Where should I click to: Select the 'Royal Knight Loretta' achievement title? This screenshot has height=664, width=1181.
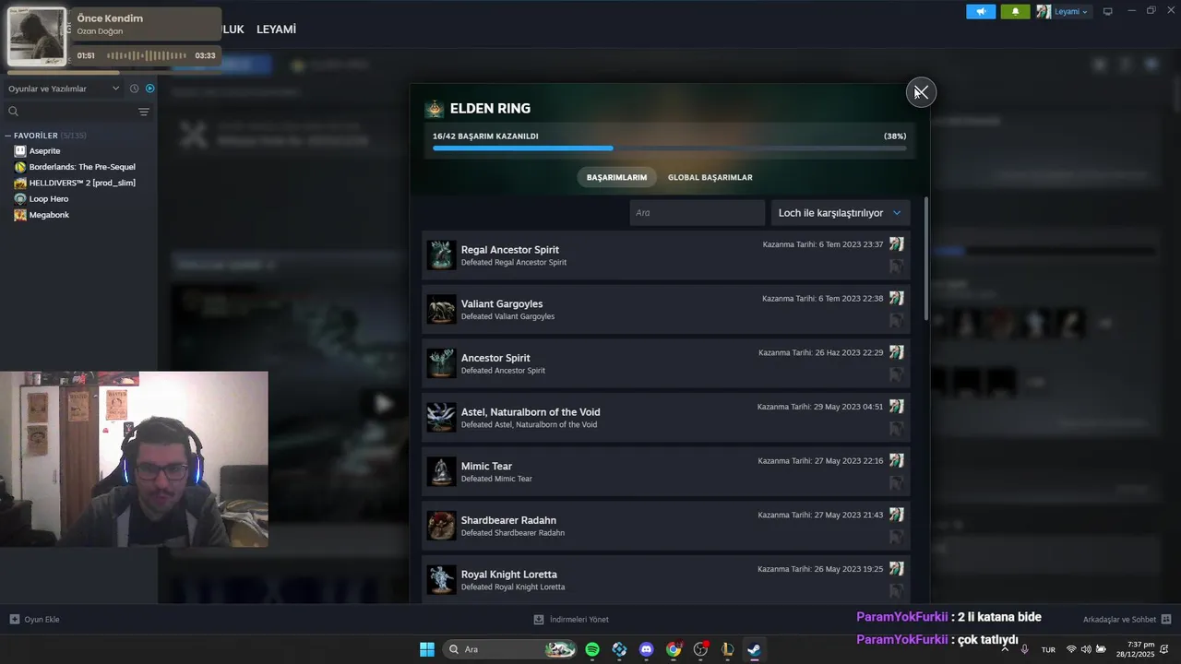point(509,575)
